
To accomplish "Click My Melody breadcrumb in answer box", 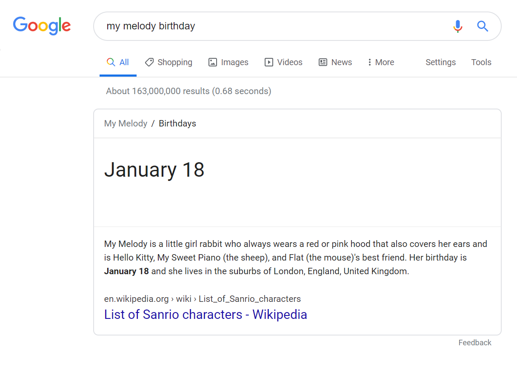I will click(x=126, y=123).
